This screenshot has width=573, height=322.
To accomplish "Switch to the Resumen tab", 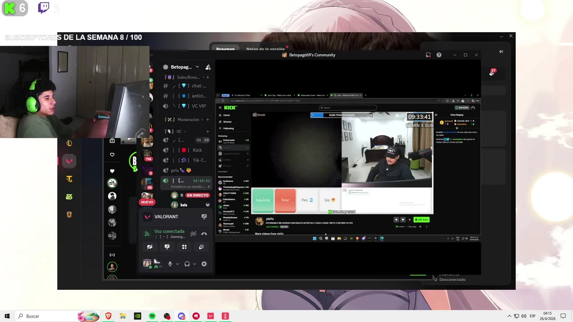I will click(x=225, y=49).
